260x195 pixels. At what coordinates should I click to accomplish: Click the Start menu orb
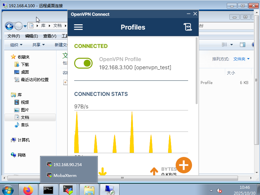click(8, 190)
